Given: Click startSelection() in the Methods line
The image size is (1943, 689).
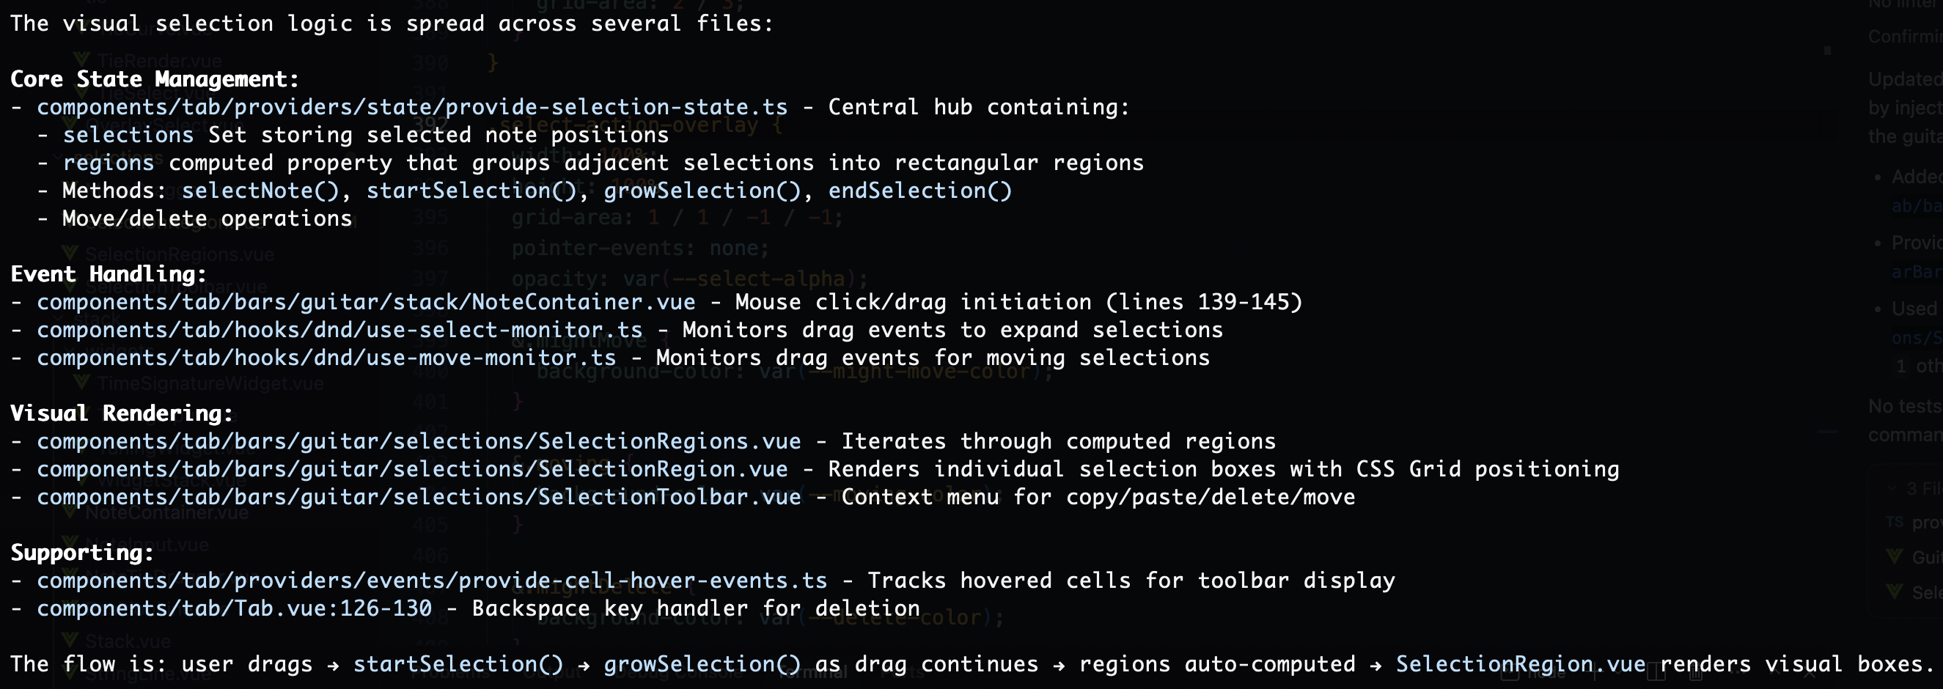Looking at the screenshot, I should (x=471, y=191).
